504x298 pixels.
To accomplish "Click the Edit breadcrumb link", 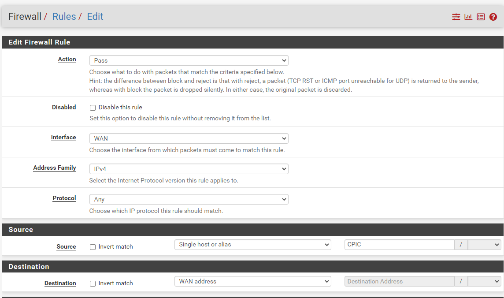I will [95, 17].
